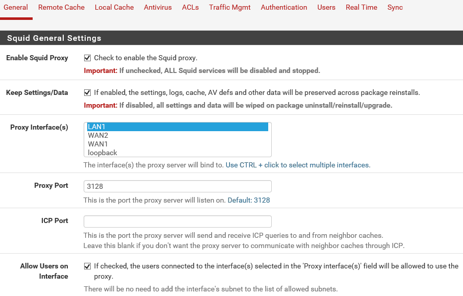Click into the Proxy Port field

pos(177,186)
